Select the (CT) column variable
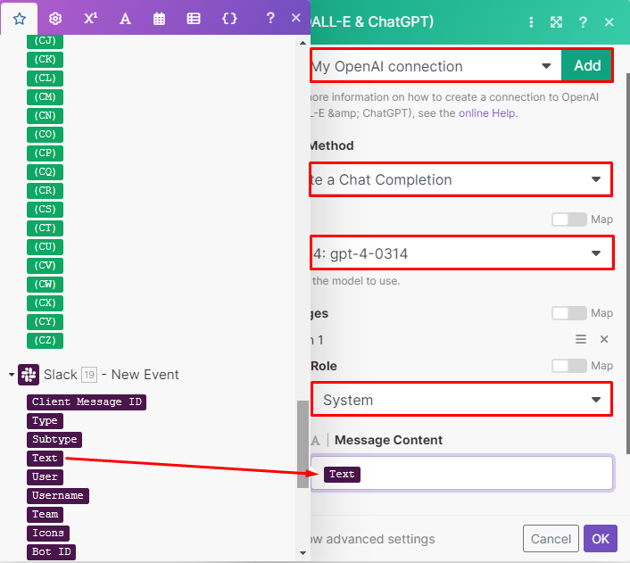This screenshot has height=563, width=630. coord(45,228)
